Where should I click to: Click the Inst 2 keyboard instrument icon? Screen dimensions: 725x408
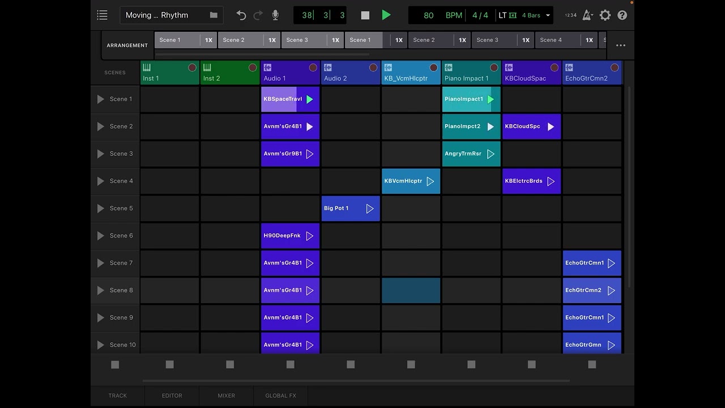(x=207, y=67)
